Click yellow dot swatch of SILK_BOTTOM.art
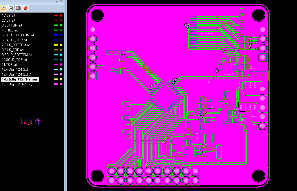Screen dimensions: 297x191 [61, 45]
